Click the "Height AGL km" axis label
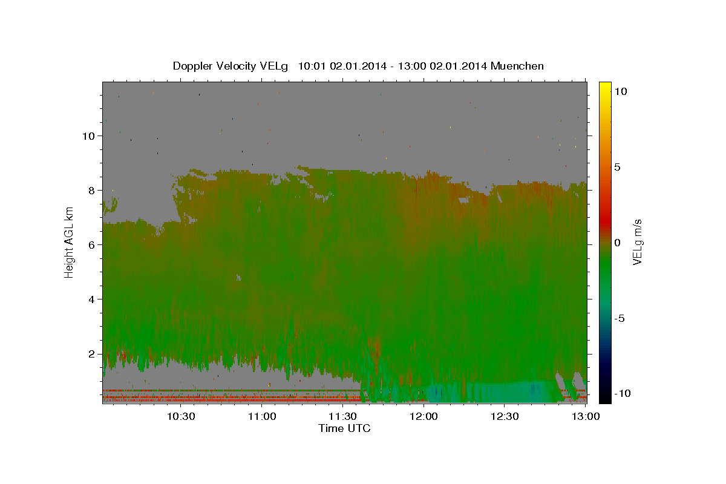Screen dimensions: 726x484 (x=69, y=241)
